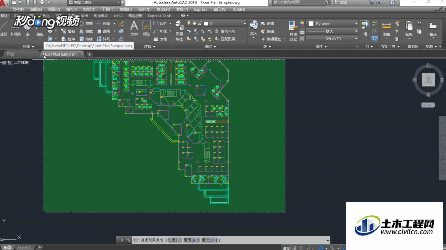446x250 pixels.
Task: Open the 文件(F) menu
Action: (x=18, y=10)
